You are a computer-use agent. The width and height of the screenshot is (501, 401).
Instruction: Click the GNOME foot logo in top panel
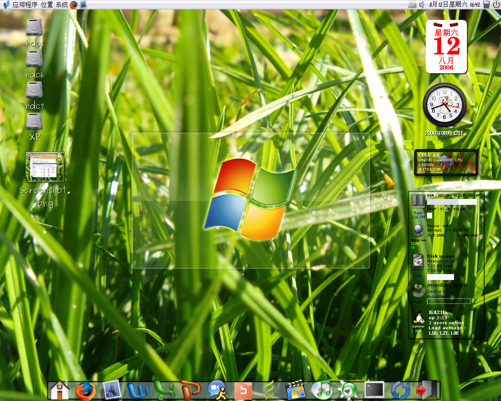tap(6, 5)
